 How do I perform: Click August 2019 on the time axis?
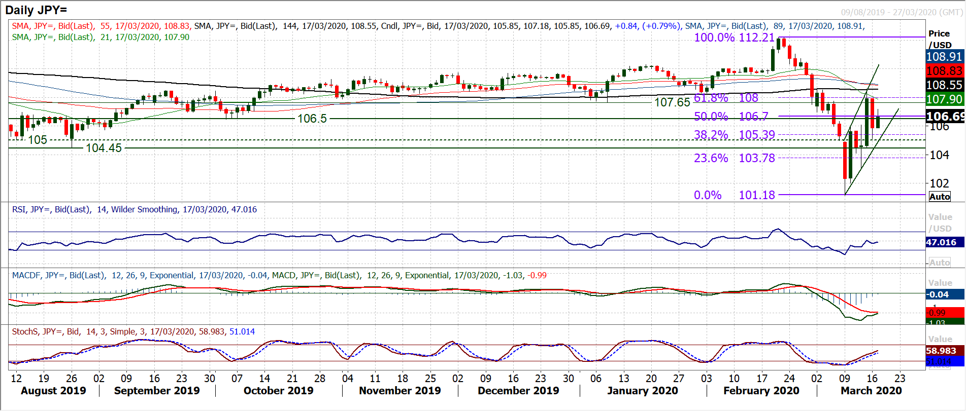53,391
